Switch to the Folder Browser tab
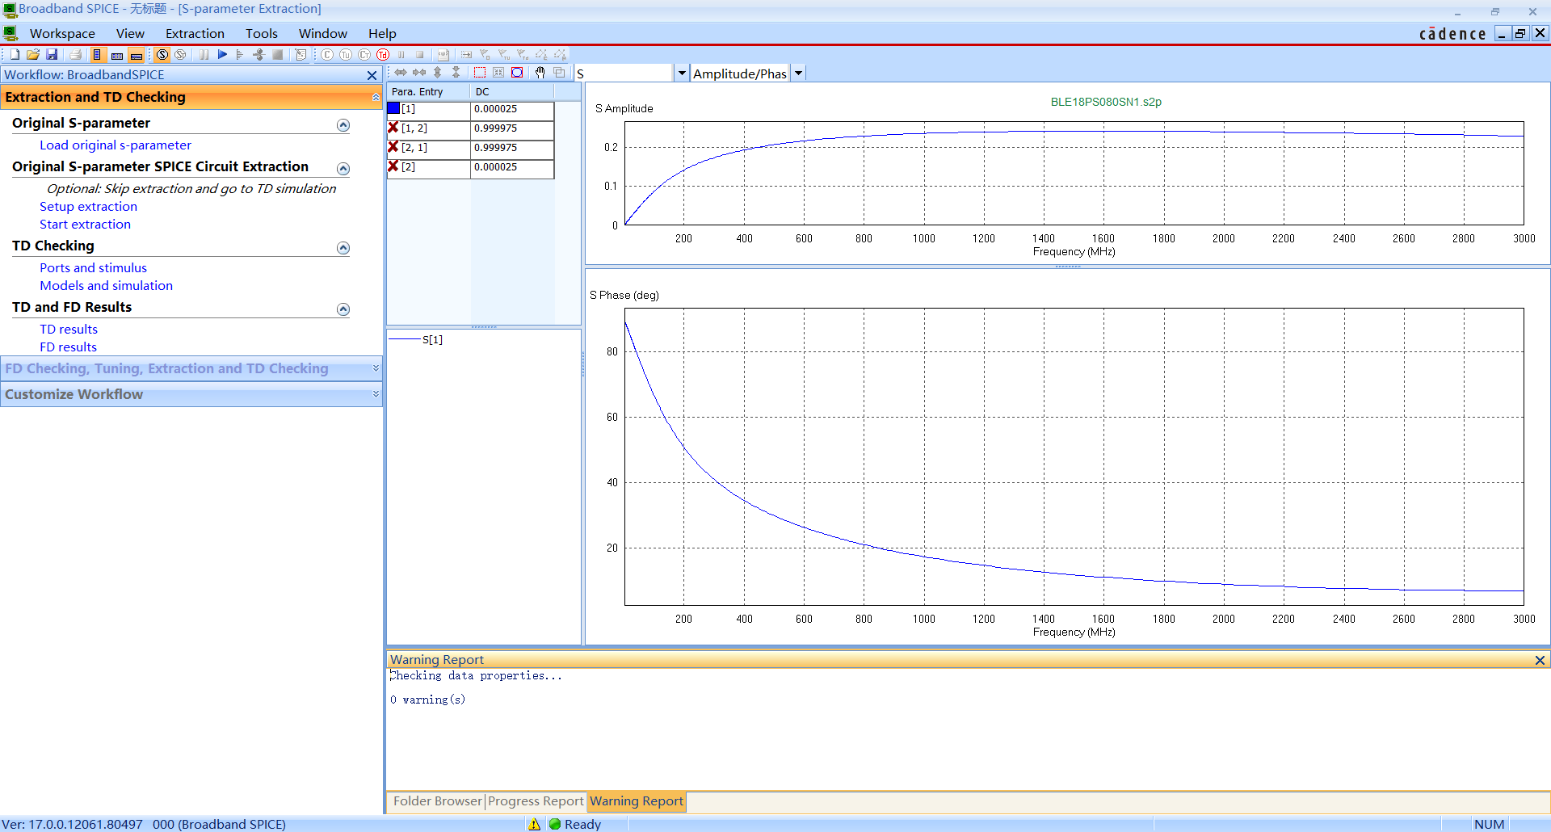 click(437, 801)
